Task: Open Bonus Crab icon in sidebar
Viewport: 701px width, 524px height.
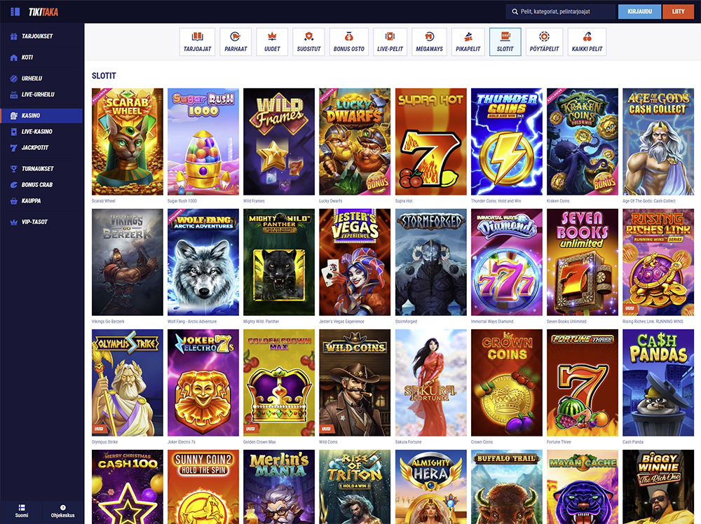Action: [14, 185]
